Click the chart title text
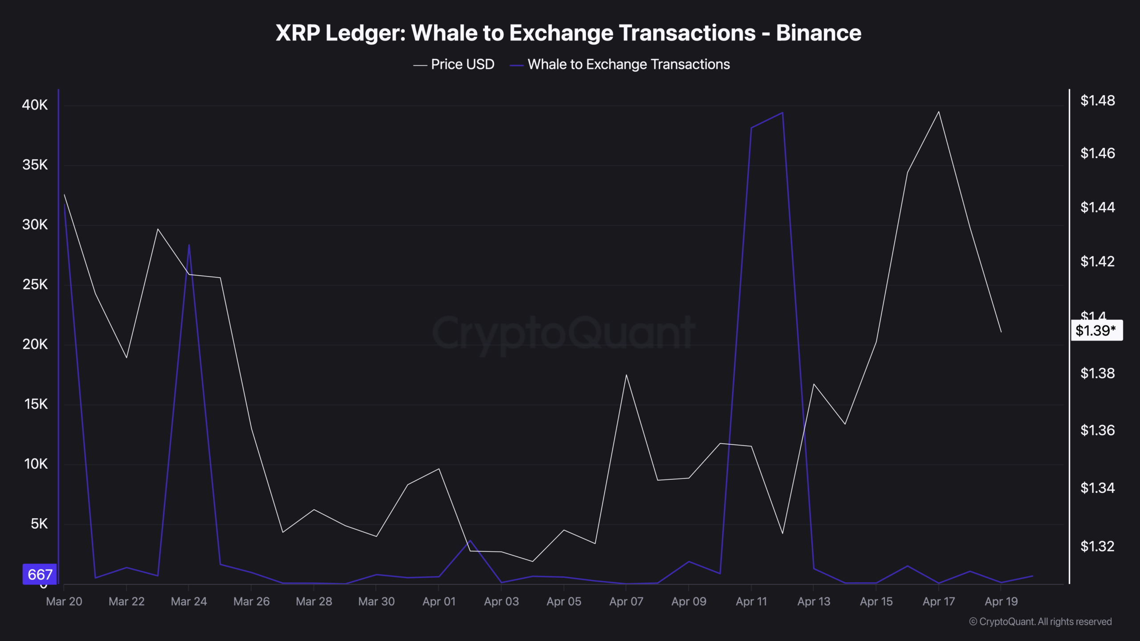This screenshot has width=1140, height=641. [x=568, y=33]
